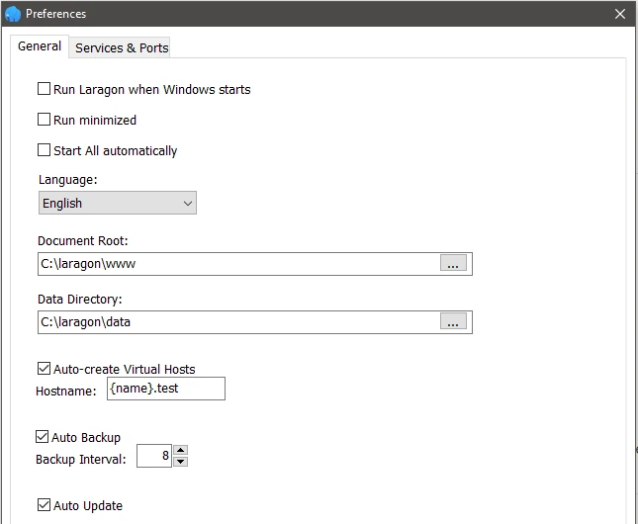The height and width of the screenshot is (524, 638).
Task: Click the Backup Interval: label
Action: (81, 460)
